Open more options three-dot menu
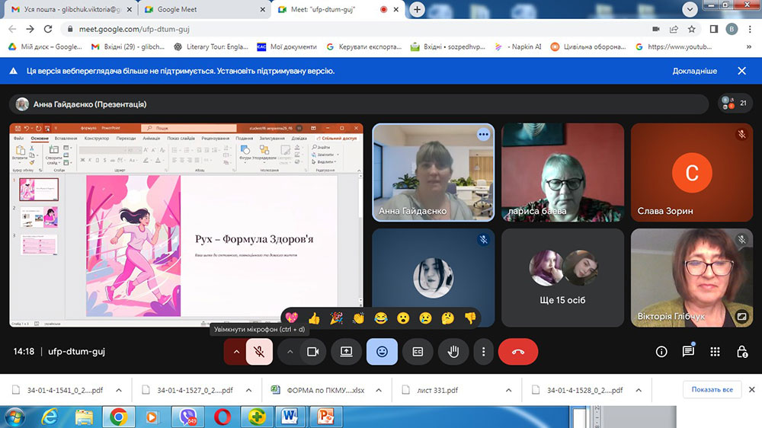 coord(484,352)
